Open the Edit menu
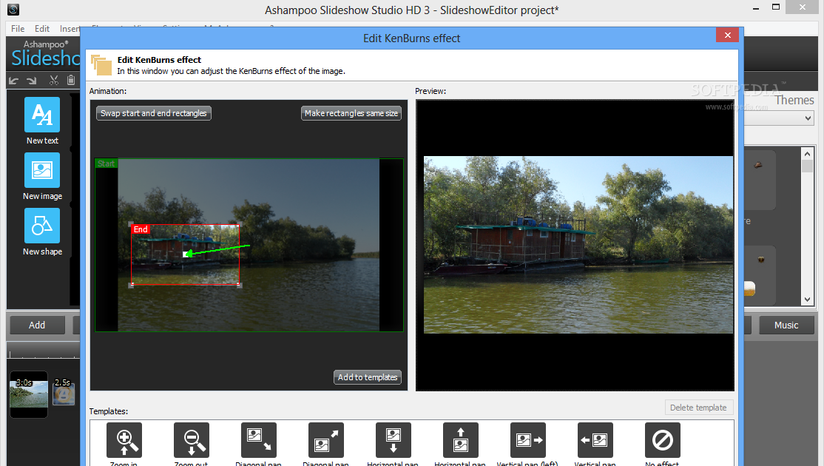The width and height of the screenshot is (824, 466). (x=42, y=29)
